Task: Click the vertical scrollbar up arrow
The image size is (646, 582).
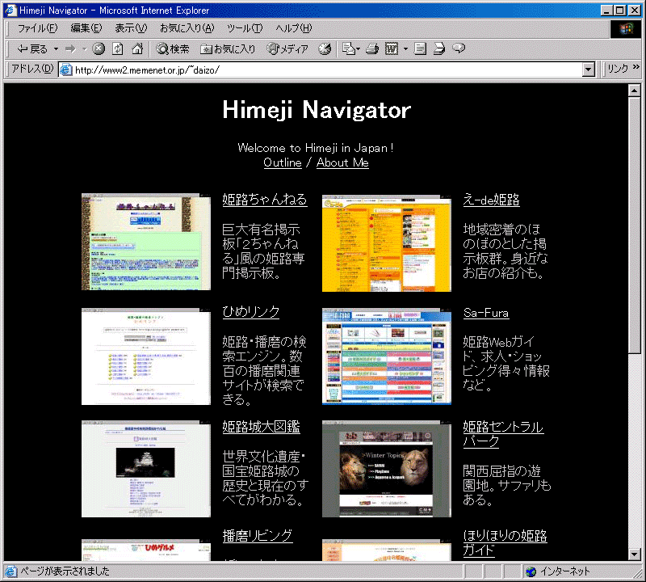Action: coord(634,91)
